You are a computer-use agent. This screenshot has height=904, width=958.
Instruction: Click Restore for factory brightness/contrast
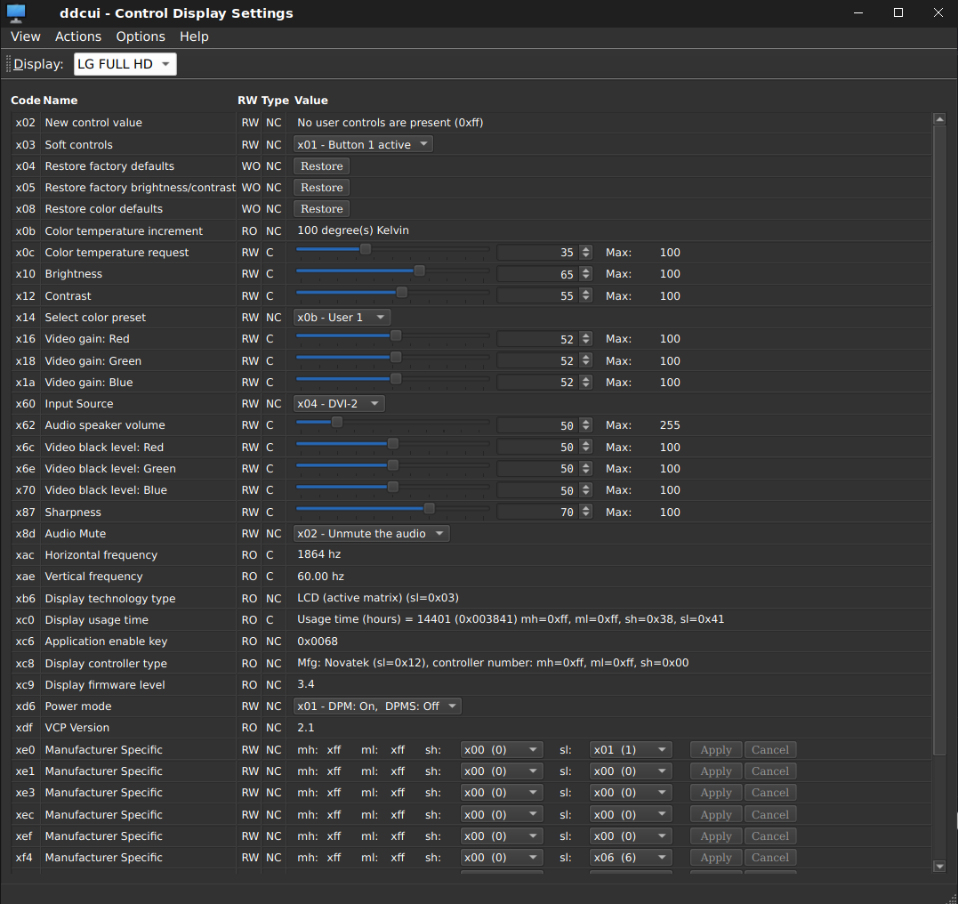tap(321, 188)
